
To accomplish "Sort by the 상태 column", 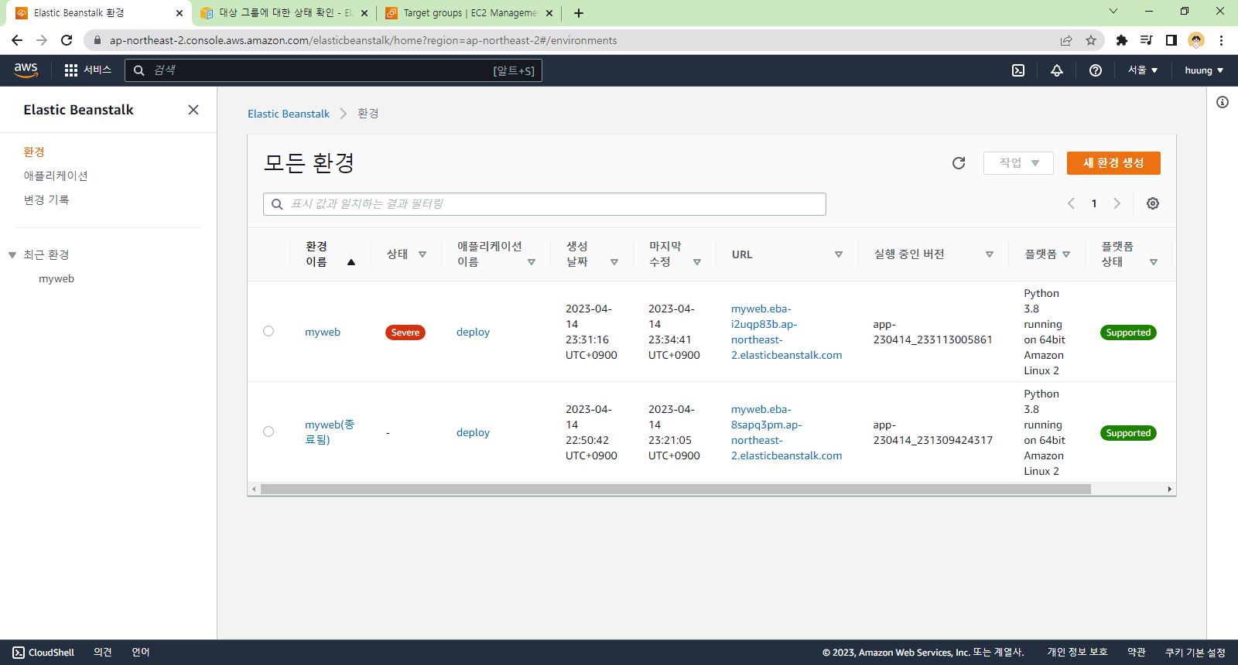I will pyautogui.click(x=422, y=254).
